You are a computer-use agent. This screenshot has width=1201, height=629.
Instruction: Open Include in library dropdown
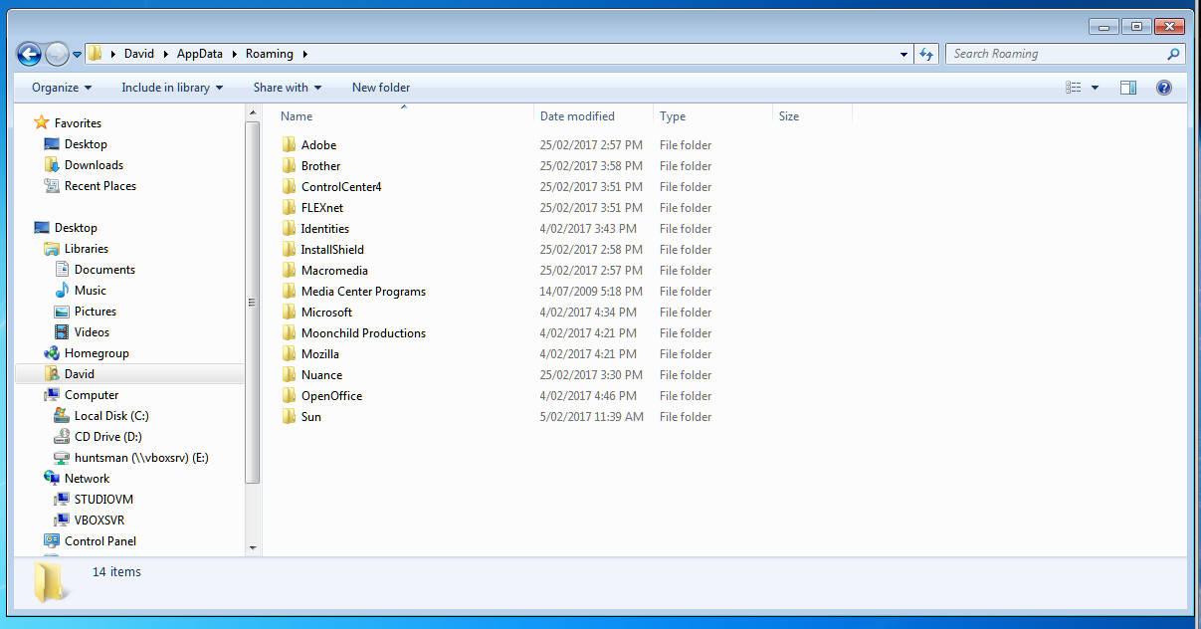172,88
